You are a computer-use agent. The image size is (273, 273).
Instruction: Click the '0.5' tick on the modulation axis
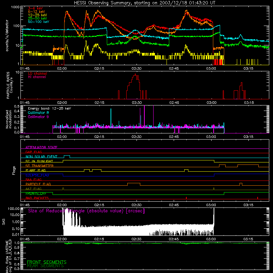[17, 106]
